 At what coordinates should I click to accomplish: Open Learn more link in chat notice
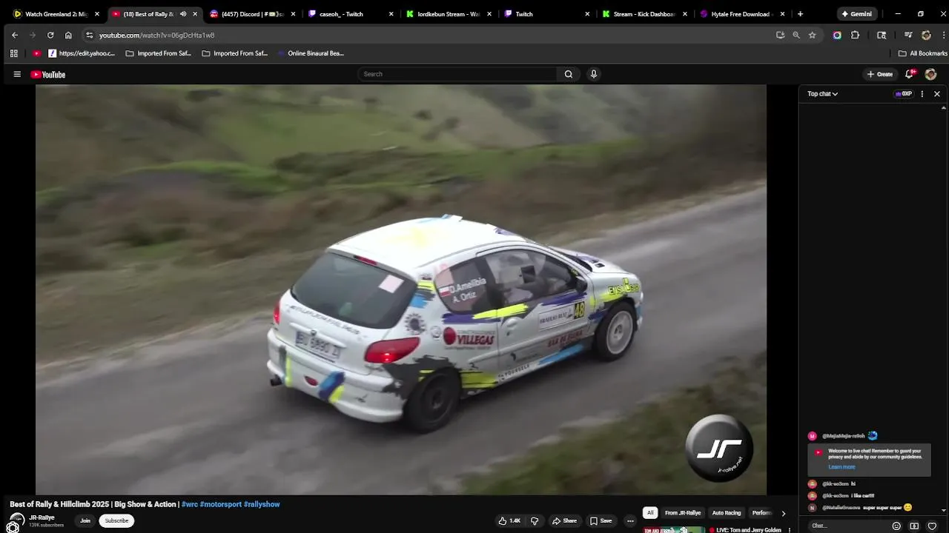841,467
